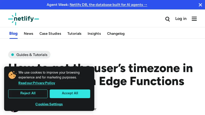Switch to the News tab
The width and height of the screenshot is (205, 115).
coord(28,33)
